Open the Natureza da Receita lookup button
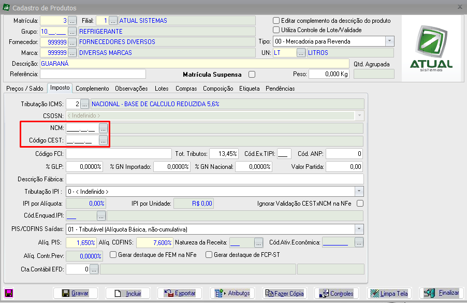Screen dimensions: 467x303 tap(258, 242)
